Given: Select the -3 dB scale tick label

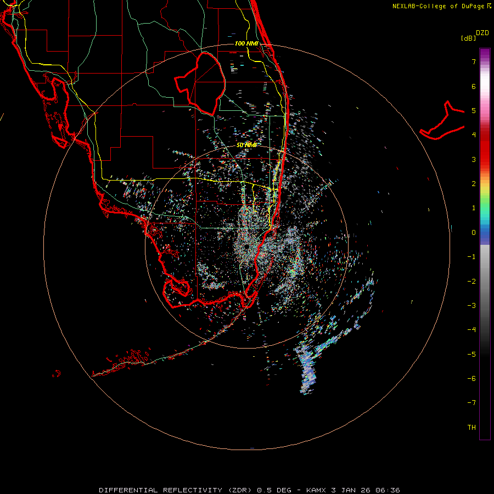Looking at the screenshot, I should tap(471, 305).
